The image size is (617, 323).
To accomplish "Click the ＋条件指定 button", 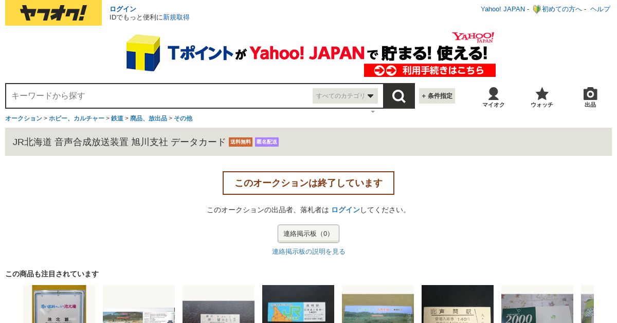I will 437,96.
